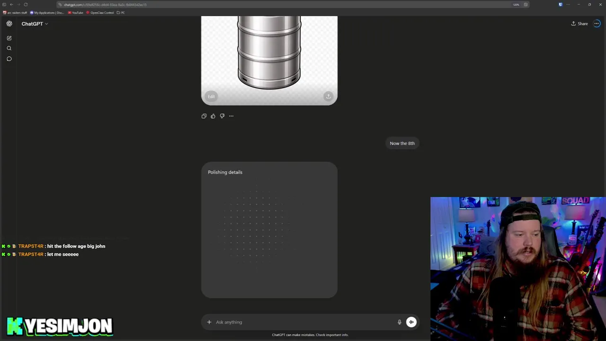Click the chat bubble icon in sidebar
The image size is (606, 341).
pos(9,59)
